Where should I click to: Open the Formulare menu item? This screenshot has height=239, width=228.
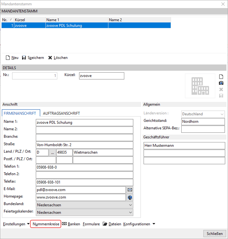pyautogui.click(x=91, y=224)
